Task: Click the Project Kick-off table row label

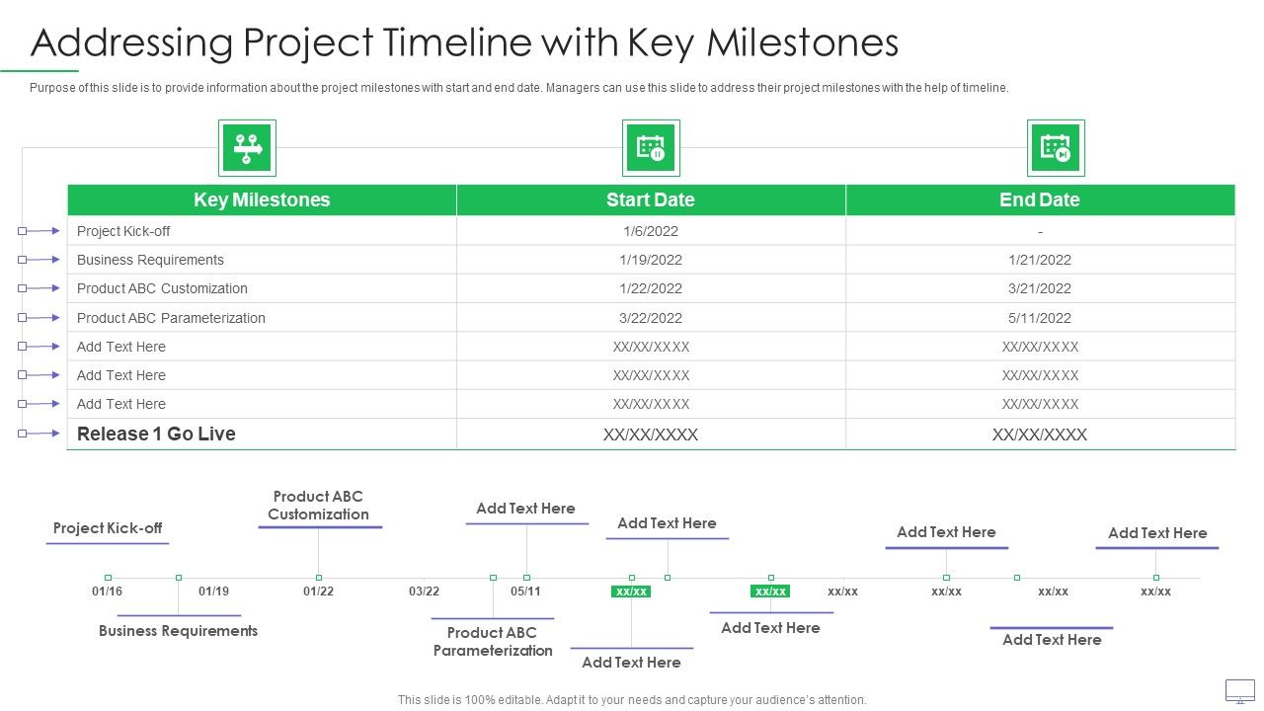Action: pyautogui.click(x=123, y=231)
